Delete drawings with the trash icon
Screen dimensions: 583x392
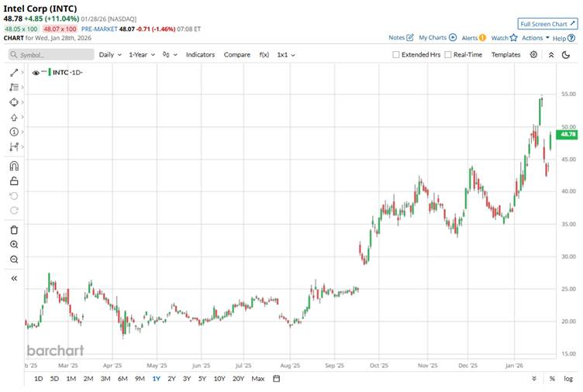click(x=14, y=230)
